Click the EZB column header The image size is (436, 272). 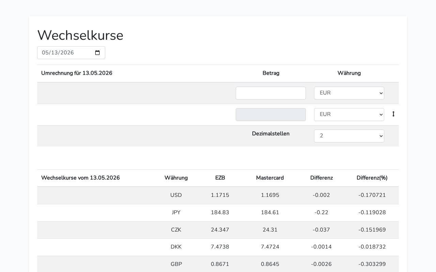tap(220, 178)
